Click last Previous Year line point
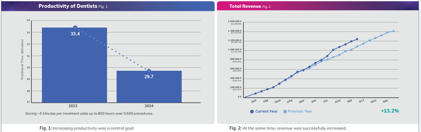This screenshot has width=421, height=132. click(393, 31)
